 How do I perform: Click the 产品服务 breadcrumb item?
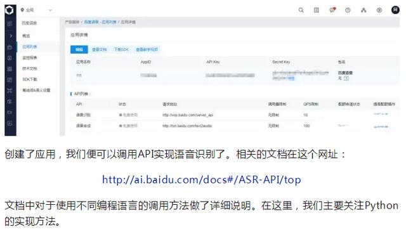tap(72, 22)
